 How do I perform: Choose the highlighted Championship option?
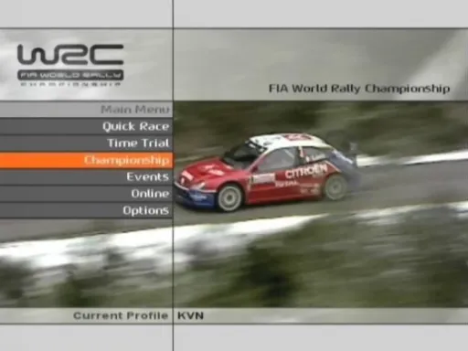86,160
